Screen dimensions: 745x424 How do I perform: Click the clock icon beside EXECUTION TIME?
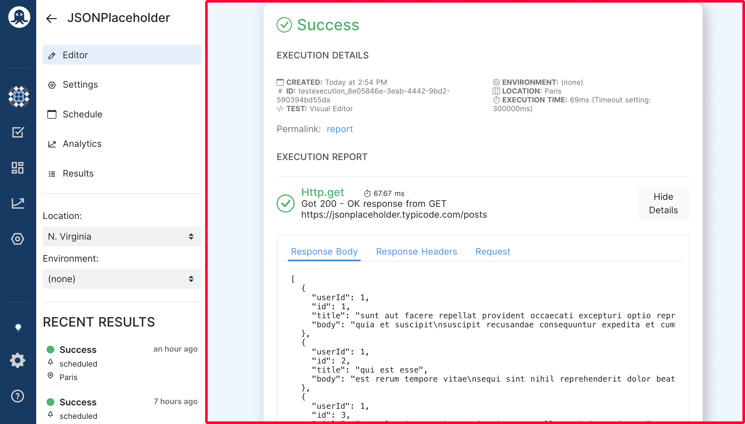point(496,100)
